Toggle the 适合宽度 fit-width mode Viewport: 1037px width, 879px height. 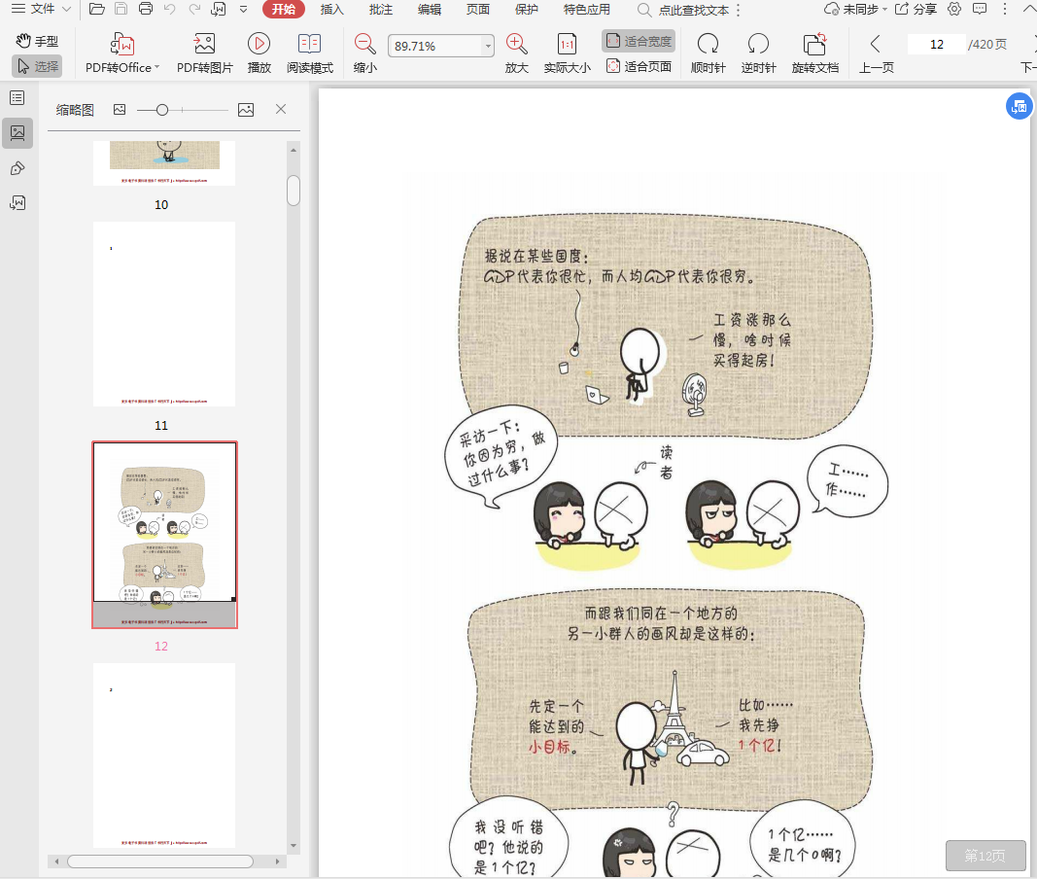tap(639, 41)
